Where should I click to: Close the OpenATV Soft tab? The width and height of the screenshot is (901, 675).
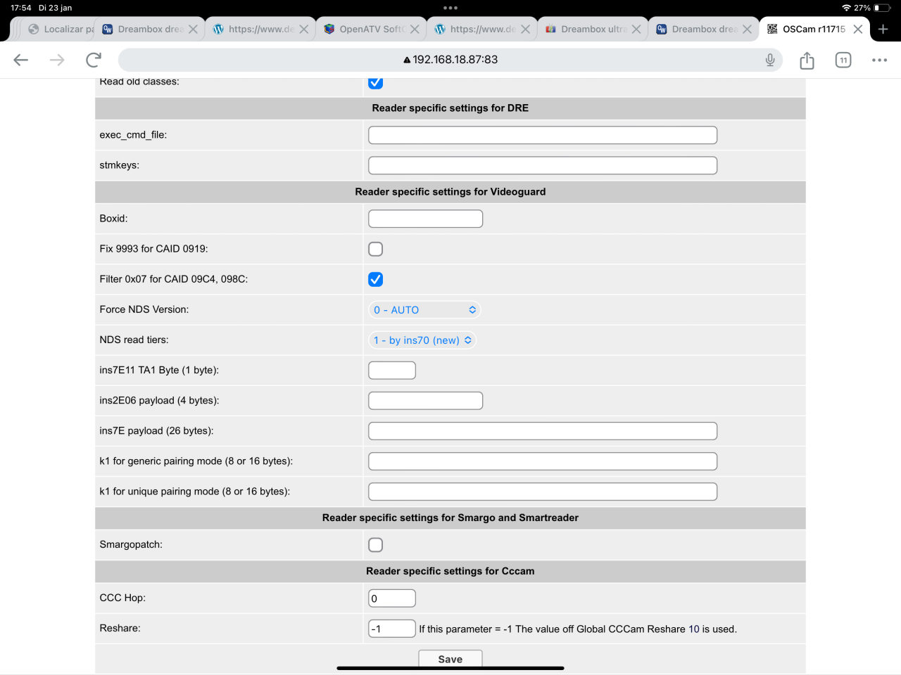click(x=415, y=29)
